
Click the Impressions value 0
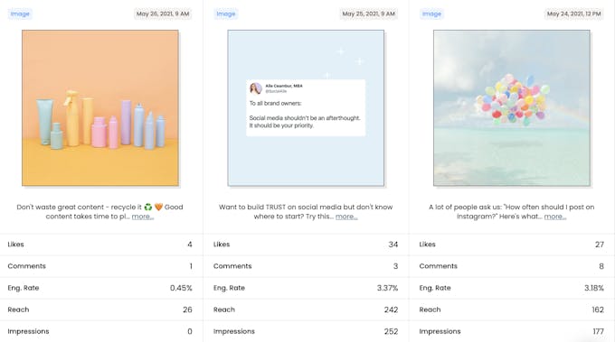(190, 331)
